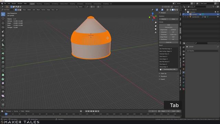Screen dimensions: 220x124
Task: Select the Annotate pencil tool
Action: click(x=3, y=41)
